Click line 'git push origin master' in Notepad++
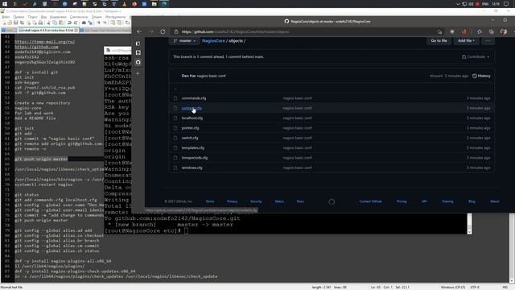 (41, 159)
